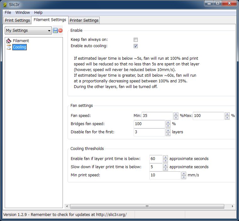Open the My Settings preset dropdown
Viewport: 239px width, 221px height.
(28, 30)
